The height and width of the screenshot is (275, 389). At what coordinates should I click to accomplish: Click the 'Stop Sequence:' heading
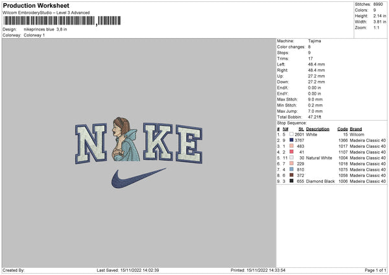click(x=292, y=123)
